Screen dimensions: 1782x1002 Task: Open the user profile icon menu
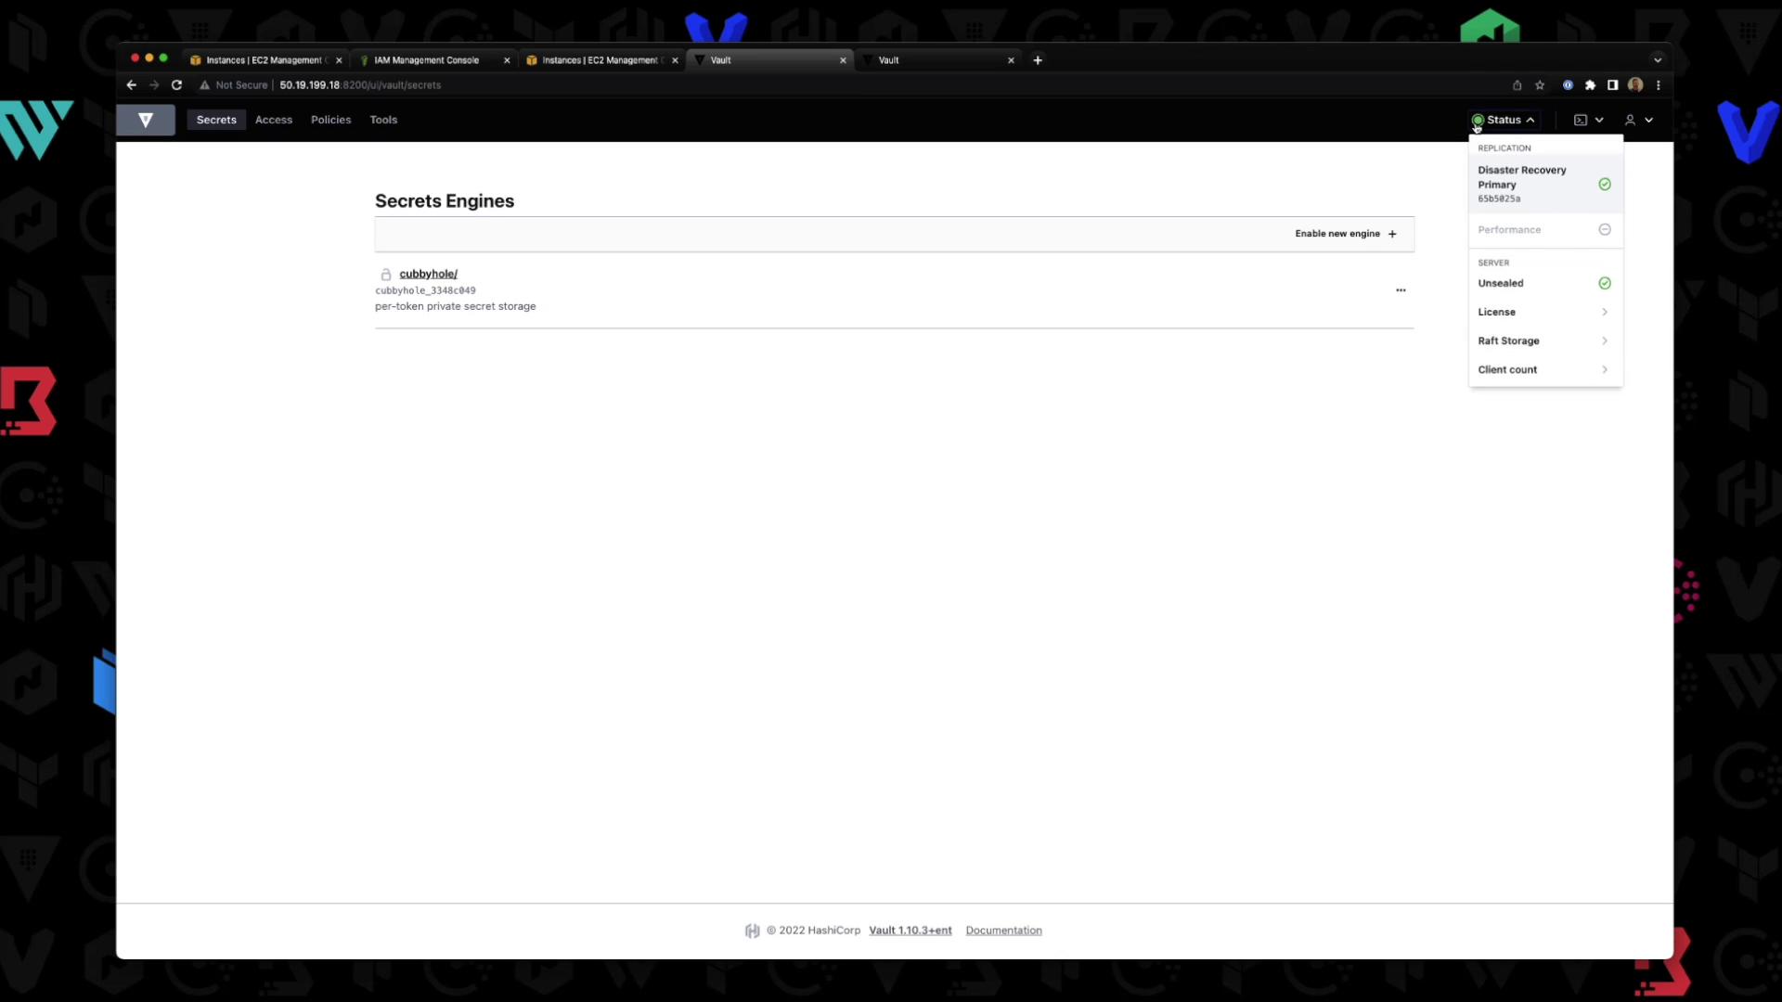1631,120
